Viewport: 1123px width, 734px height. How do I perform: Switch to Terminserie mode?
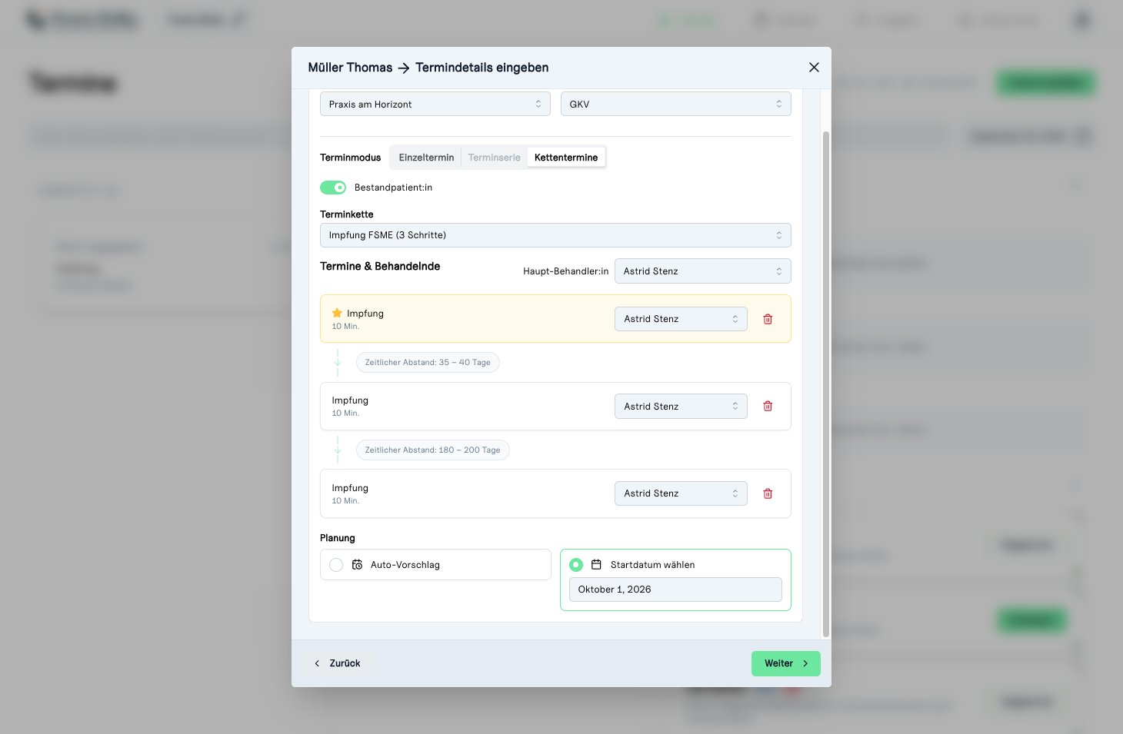point(494,158)
